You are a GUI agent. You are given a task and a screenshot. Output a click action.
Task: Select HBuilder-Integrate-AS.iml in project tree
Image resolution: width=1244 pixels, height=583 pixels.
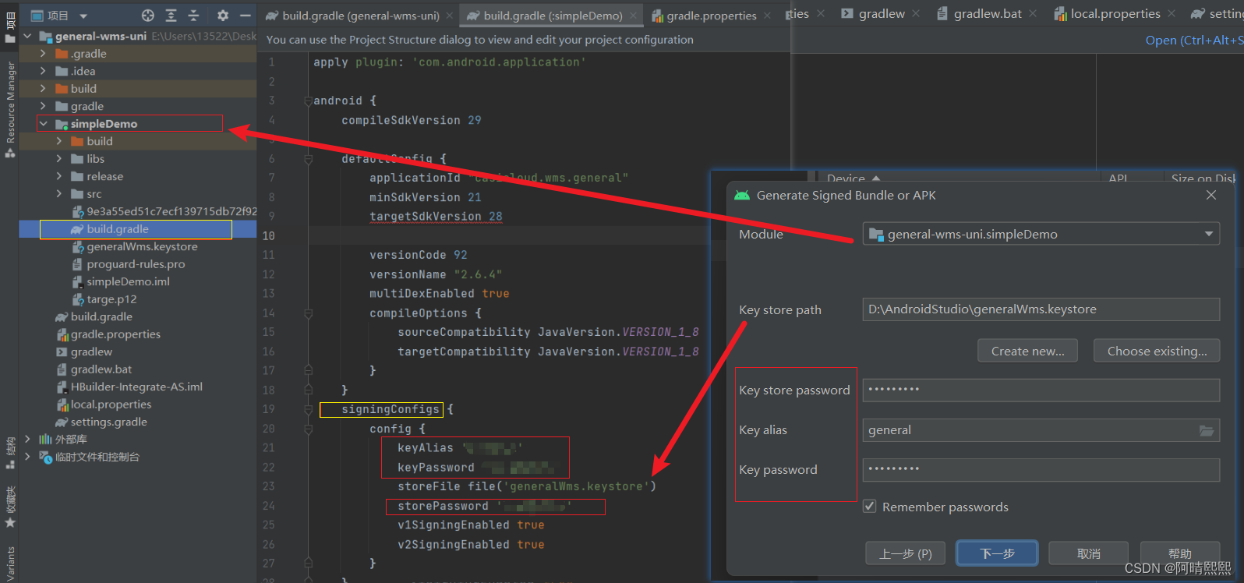136,387
